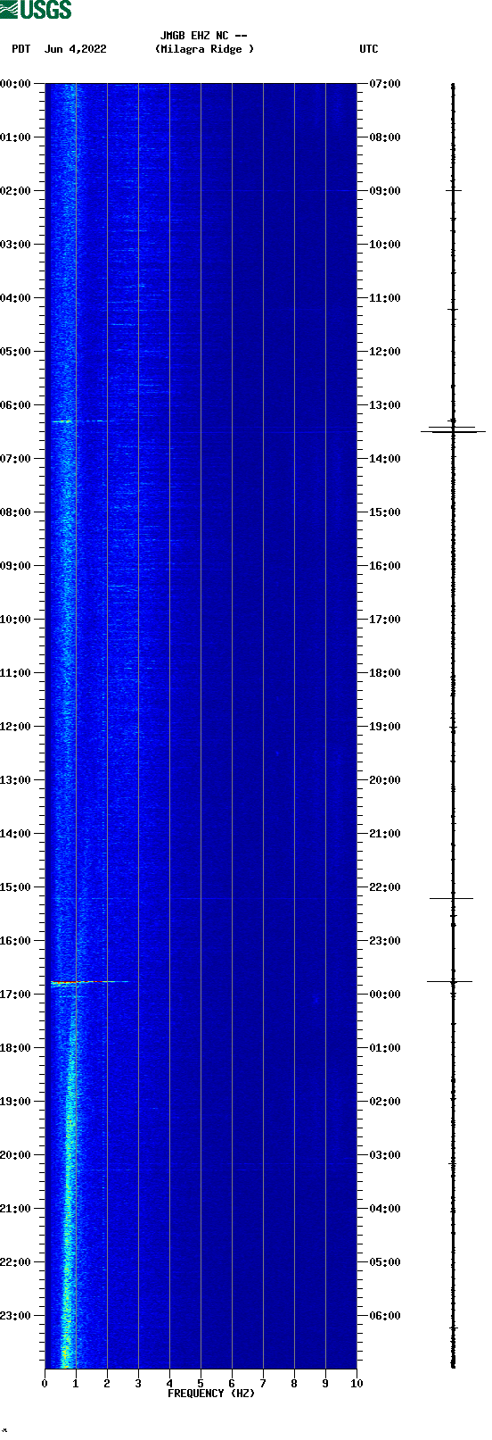492x1440 pixels.
Task: Click the red seismic event streak near 17:00
Action: pos(65,982)
